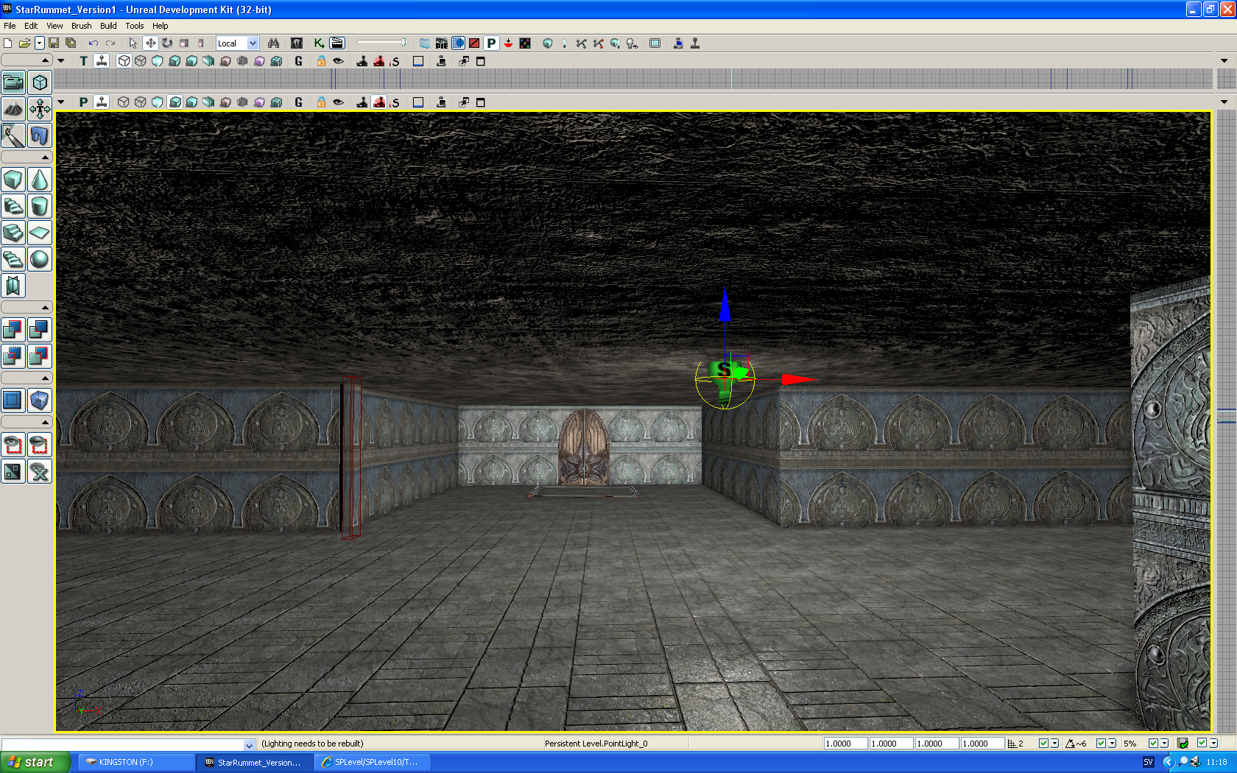
Task: Open drag grid size dropdown
Action: point(1055,744)
